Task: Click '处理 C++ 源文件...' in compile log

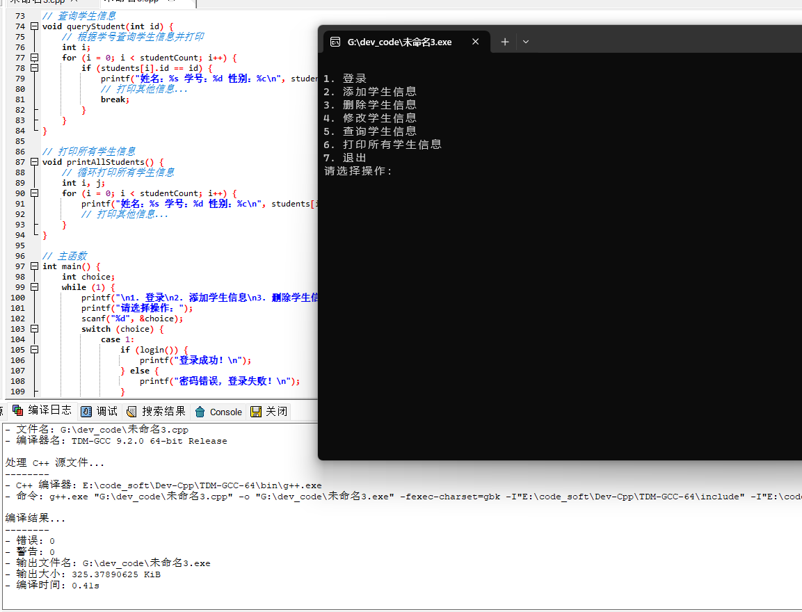Action: [x=55, y=462]
